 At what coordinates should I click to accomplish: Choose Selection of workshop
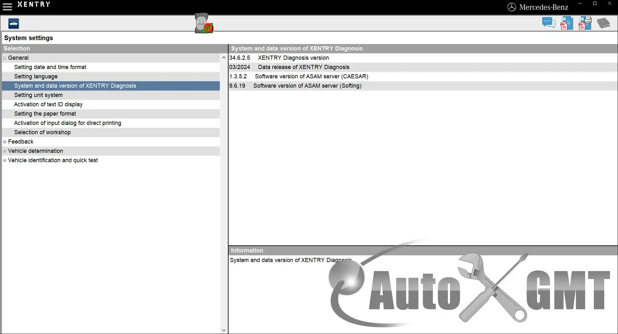pyautogui.click(x=42, y=132)
